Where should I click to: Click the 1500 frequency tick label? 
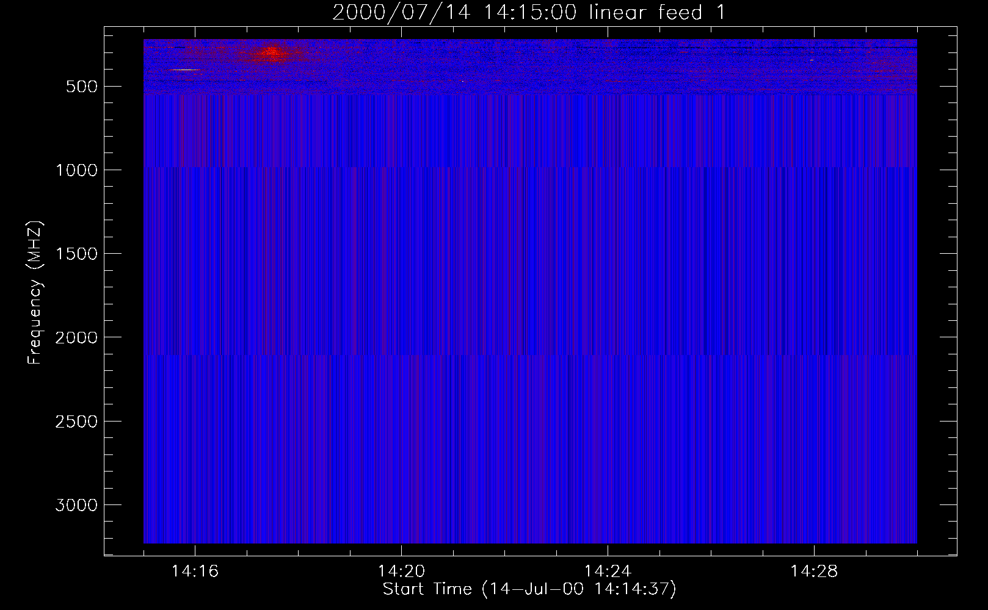[76, 254]
